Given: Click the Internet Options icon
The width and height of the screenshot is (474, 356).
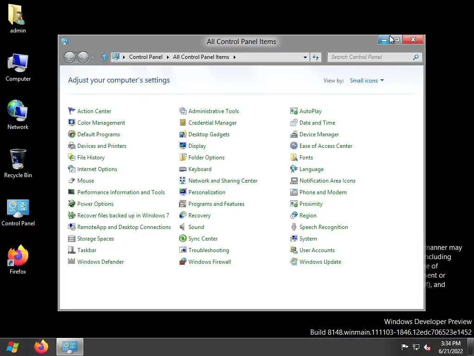Looking at the screenshot, I should [72, 169].
